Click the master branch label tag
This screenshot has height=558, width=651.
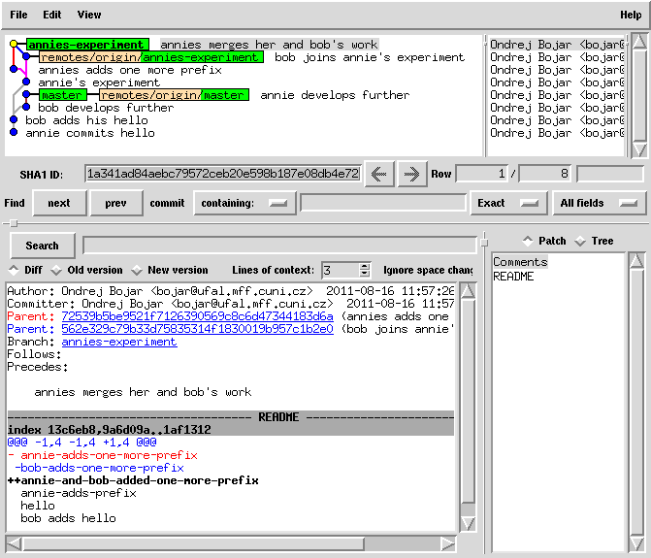(61, 95)
